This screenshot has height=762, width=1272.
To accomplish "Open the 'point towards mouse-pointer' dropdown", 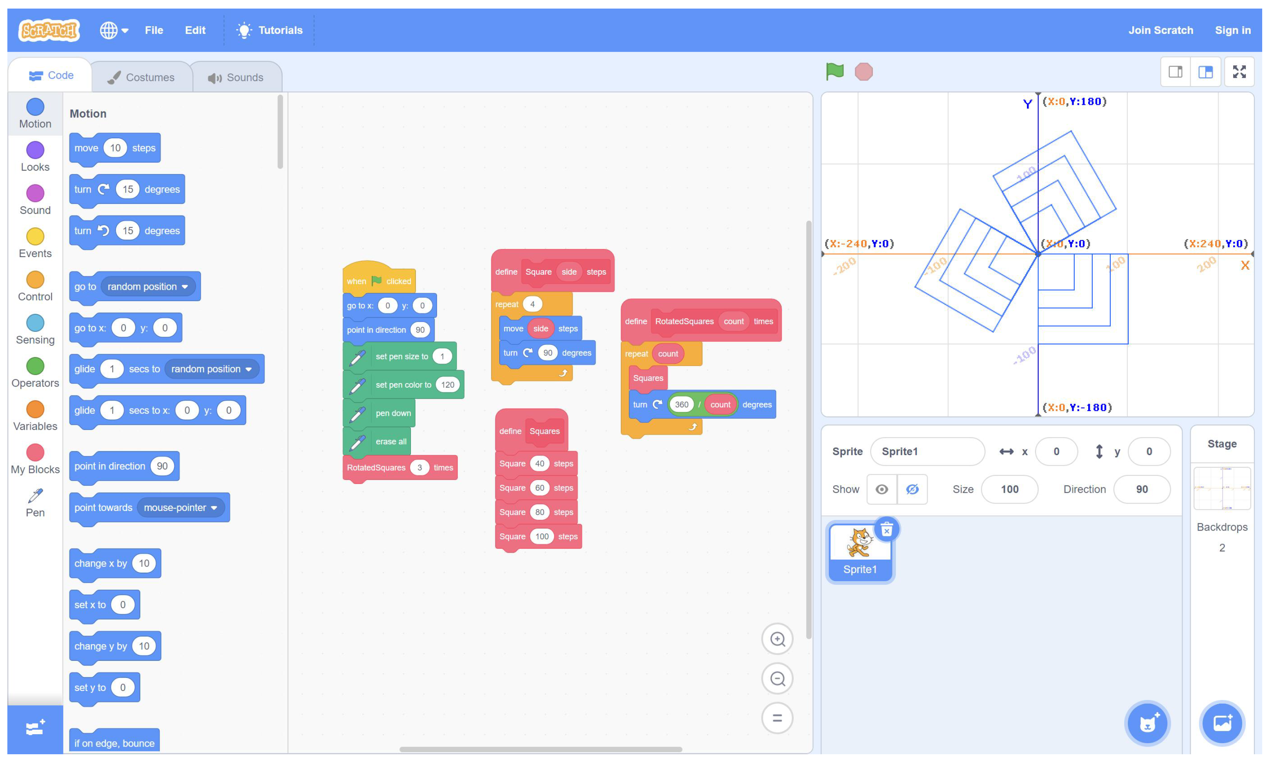I will coord(214,507).
